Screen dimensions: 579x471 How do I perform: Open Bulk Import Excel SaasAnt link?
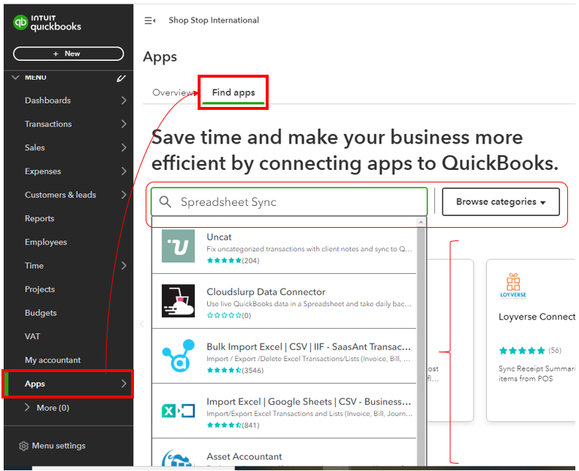(309, 347)
